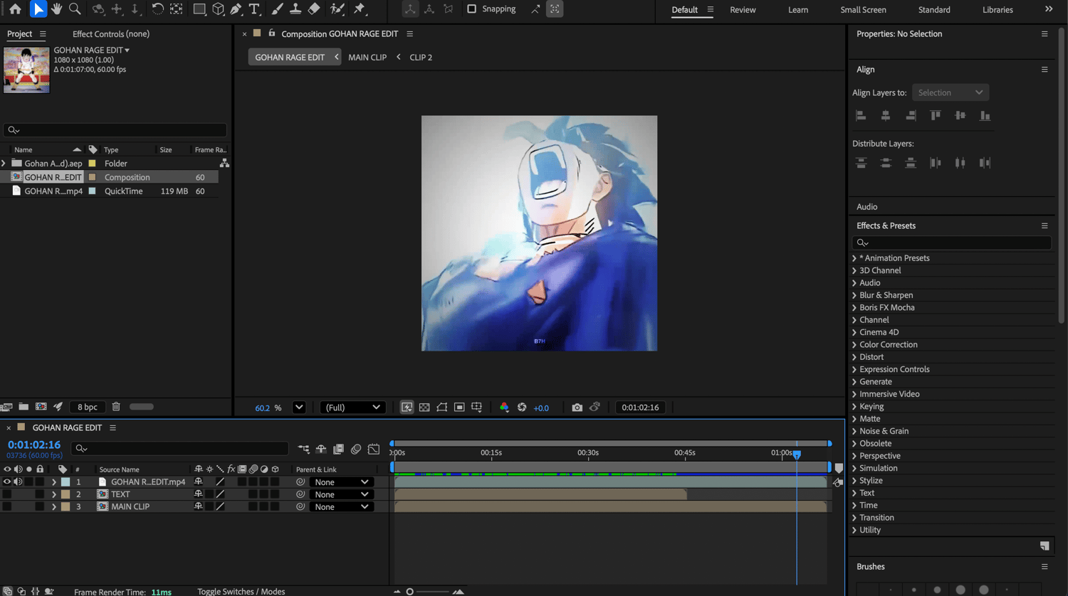Open the Full resolution dropdown
The image size is (1068, 596).
coord(352,408)
